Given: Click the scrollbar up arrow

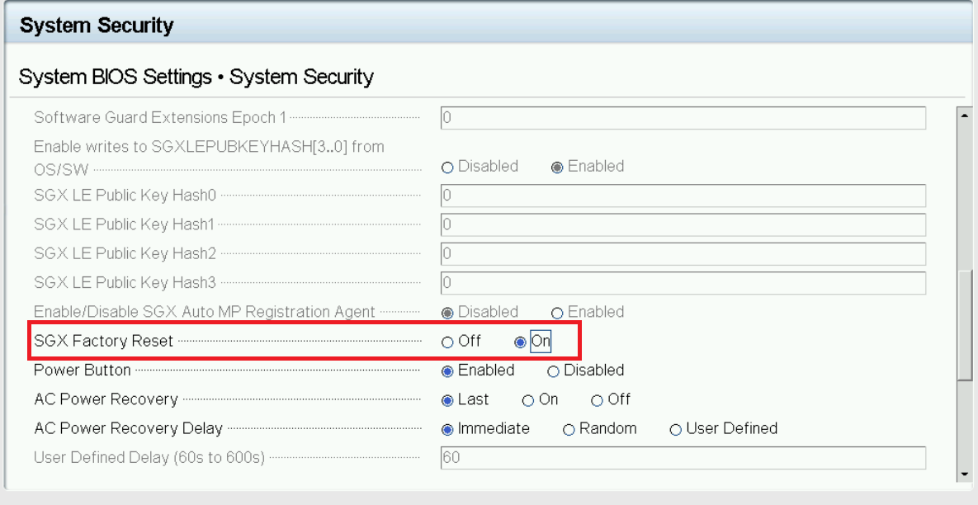Looking at the screenshot, I should point(963,115).
